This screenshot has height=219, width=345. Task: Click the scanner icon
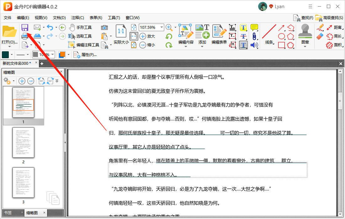37,36
